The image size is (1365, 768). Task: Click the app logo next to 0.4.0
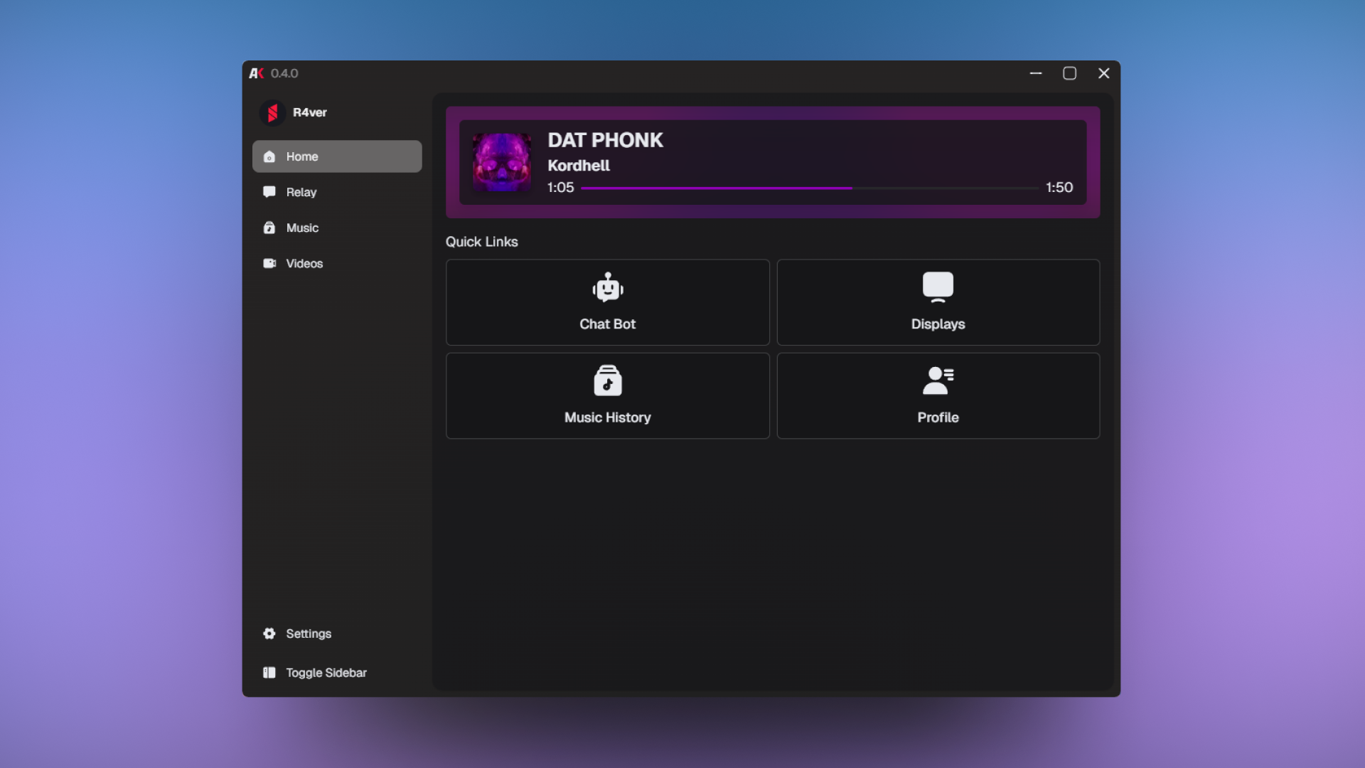point(257,73)
